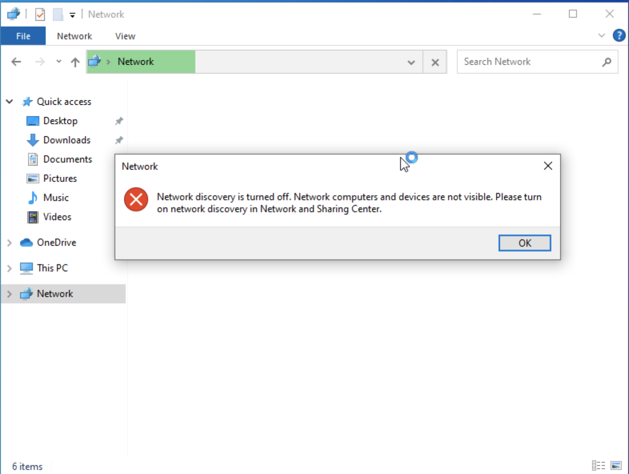Open the Network ribbon tab
Screen dimensions: 629x474
[x=74, y=36]
